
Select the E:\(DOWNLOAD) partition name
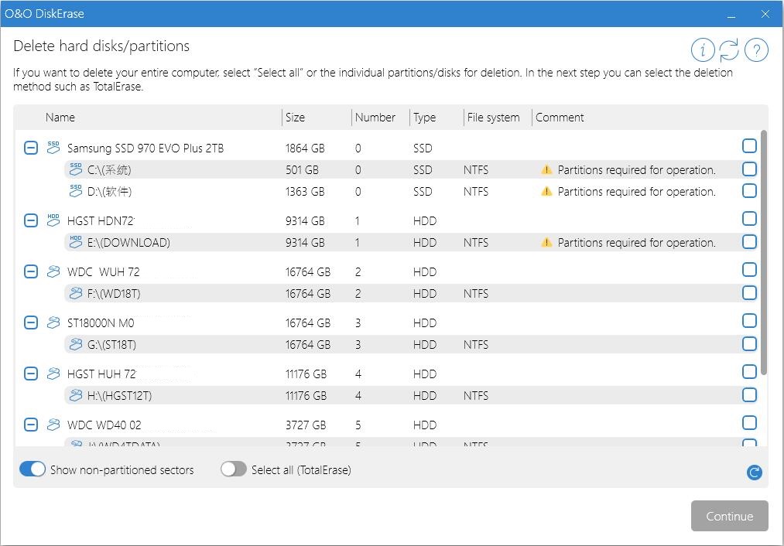coord(128,242)
